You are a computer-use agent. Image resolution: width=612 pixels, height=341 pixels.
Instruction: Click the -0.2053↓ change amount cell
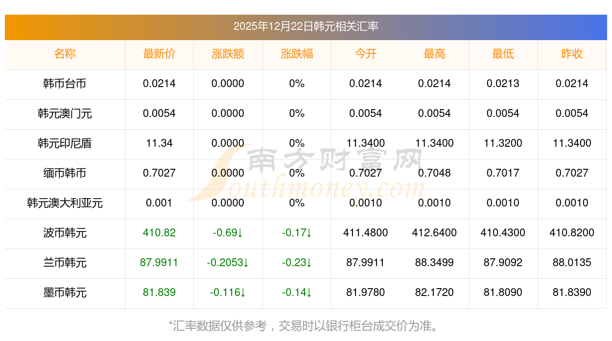click(x=228, y=263)
